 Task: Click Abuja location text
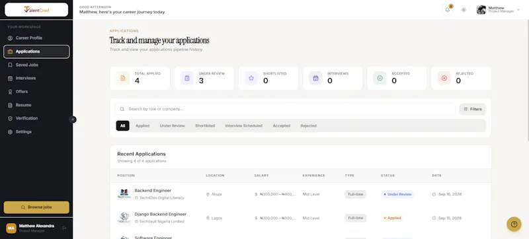(217, 194)
